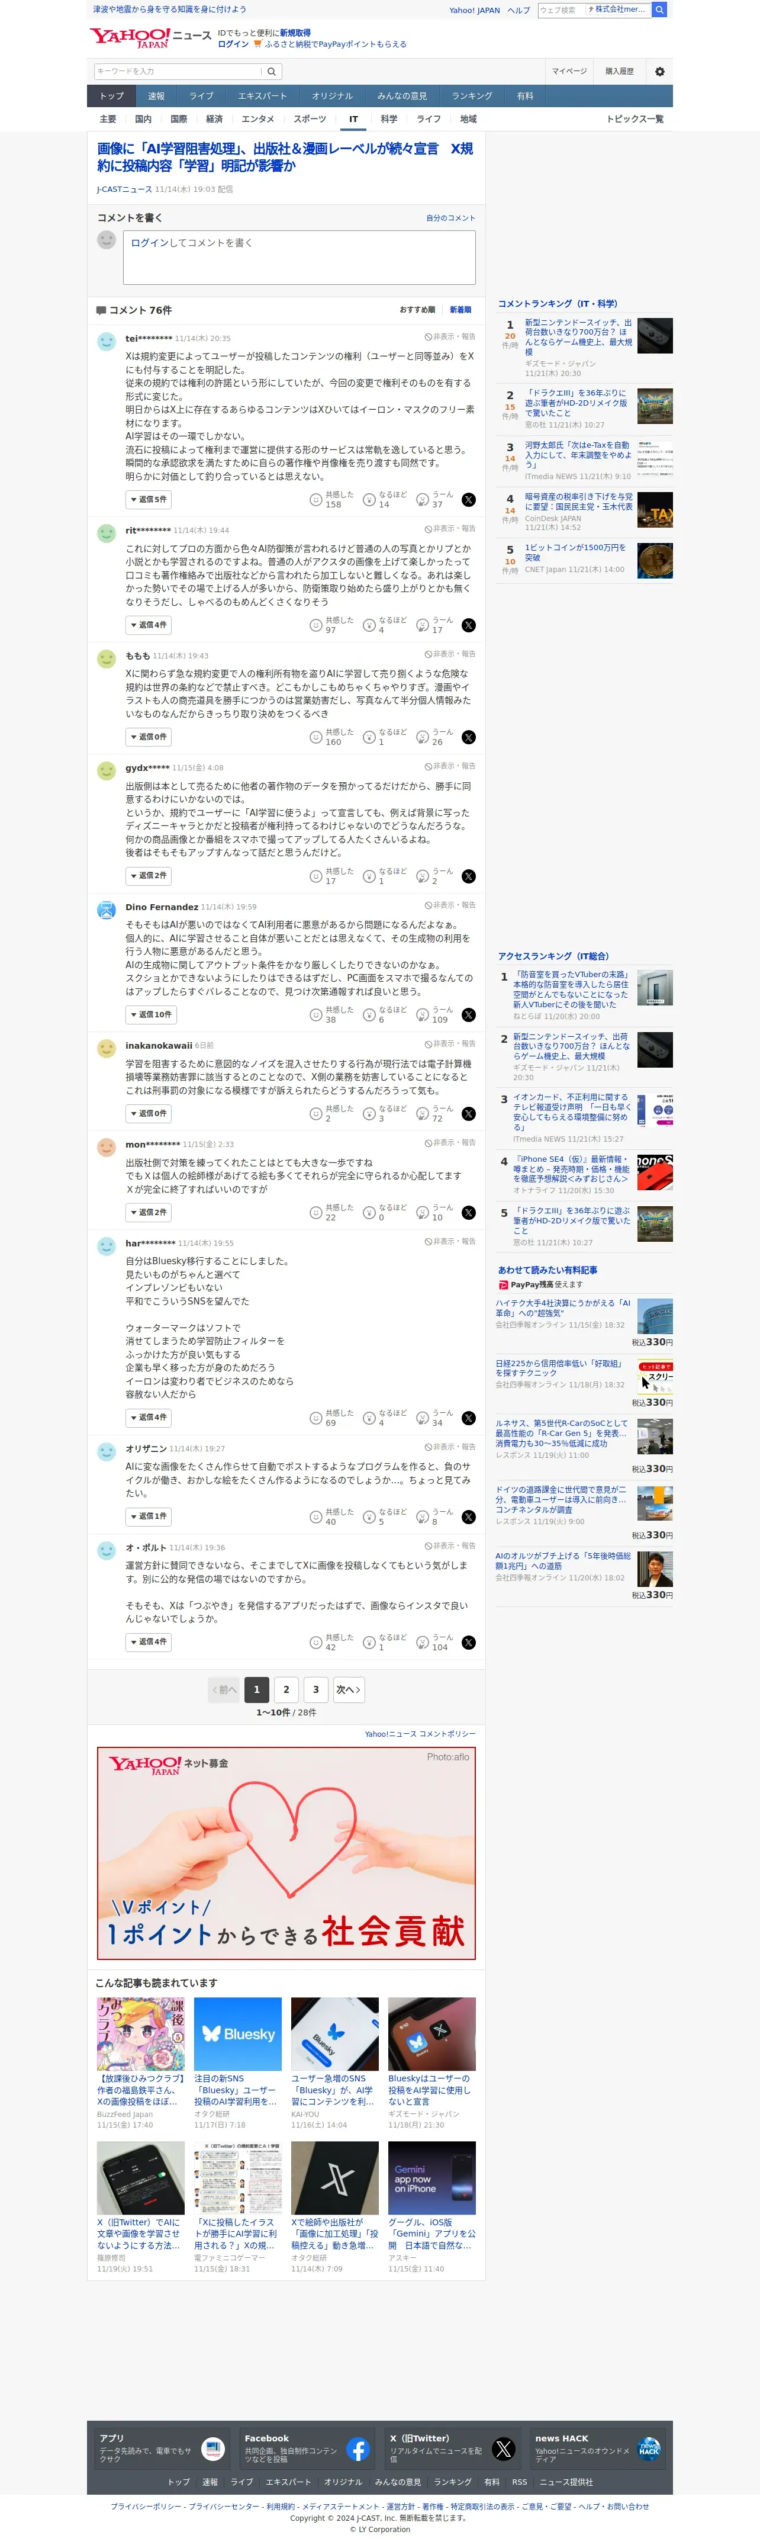760x2548 pixels.
Task: Select the 経済 category tab
Action: (x=214, y=118)
